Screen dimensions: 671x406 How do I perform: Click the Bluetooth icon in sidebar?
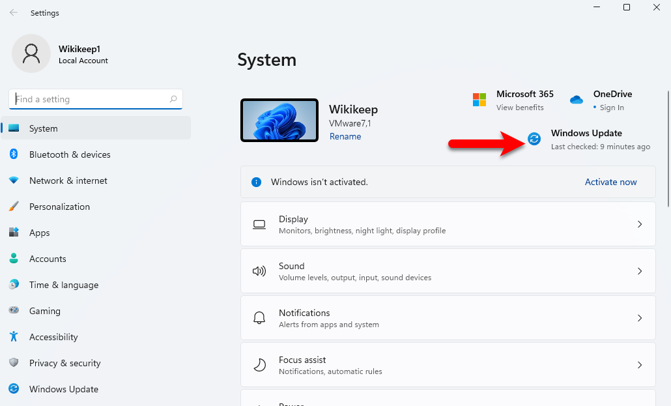(x=14, y=154)
